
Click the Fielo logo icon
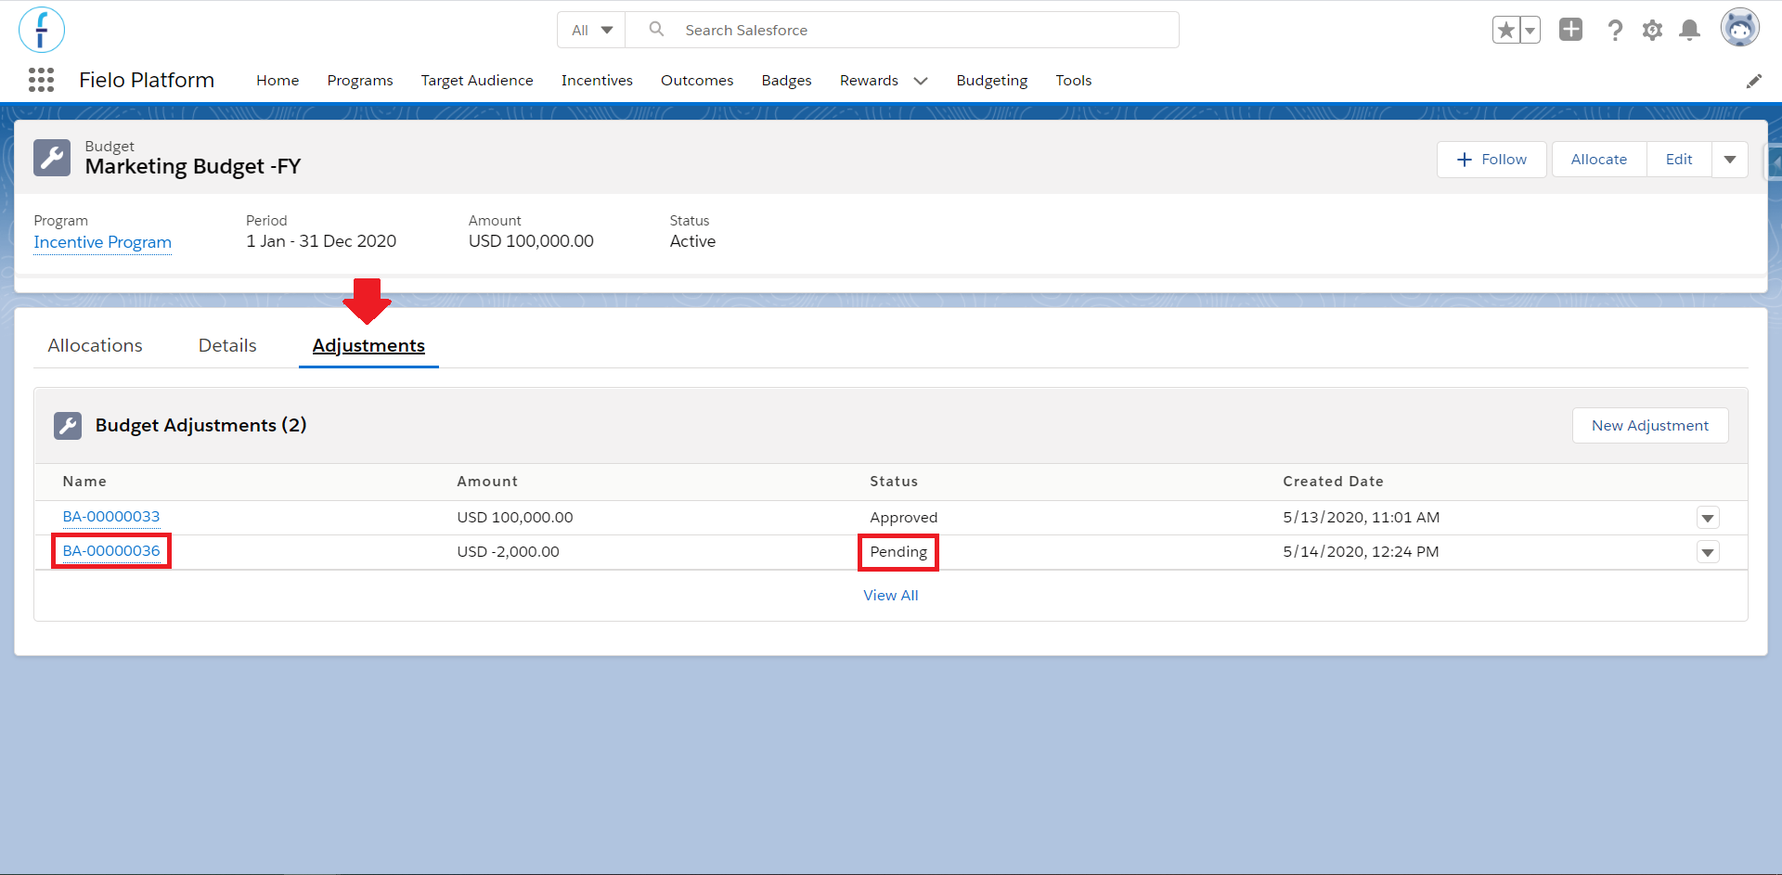click(42, 30)
